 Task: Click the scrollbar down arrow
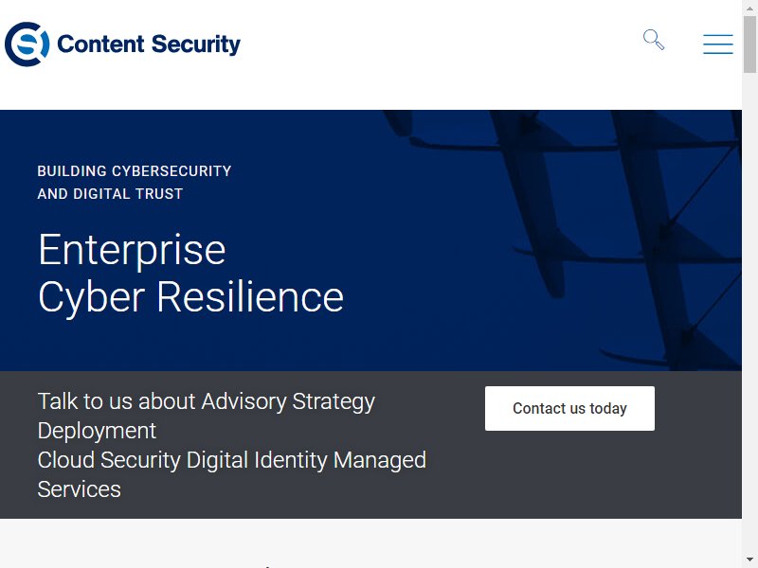click(x=749, y=560)
